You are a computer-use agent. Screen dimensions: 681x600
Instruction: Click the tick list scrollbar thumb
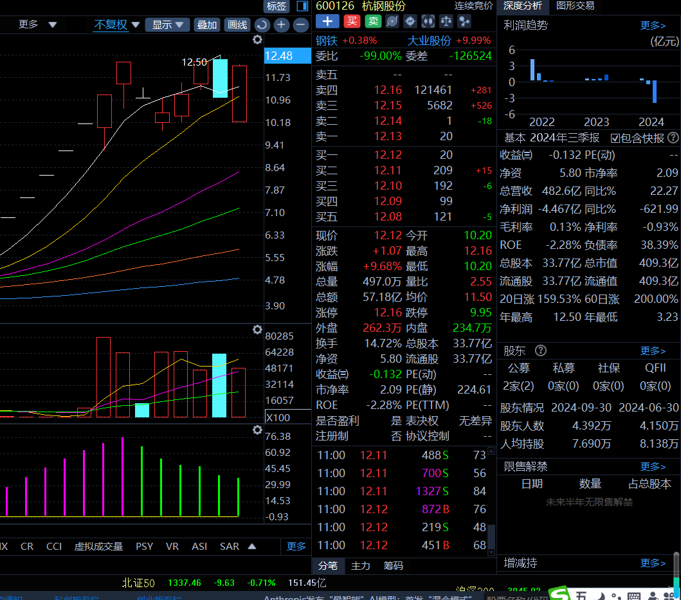pos(491,536)
